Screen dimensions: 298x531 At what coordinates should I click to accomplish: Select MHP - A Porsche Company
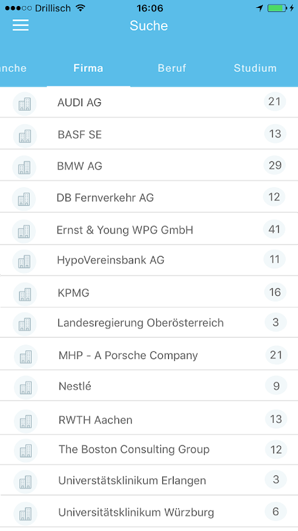(149, 354)
